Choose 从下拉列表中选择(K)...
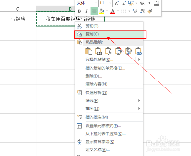Screen dimensions: 191x156 tap(105, 134)
